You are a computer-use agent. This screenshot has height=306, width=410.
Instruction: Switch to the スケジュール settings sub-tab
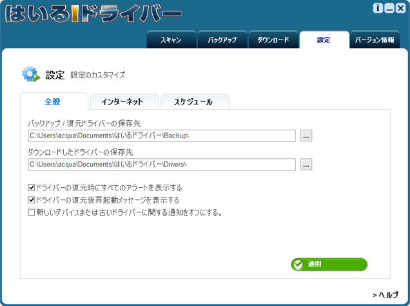(x=195, y=102)
